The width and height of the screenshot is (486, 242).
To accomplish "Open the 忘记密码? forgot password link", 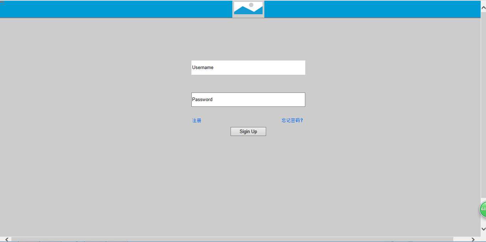I will (x=292, y=121).
